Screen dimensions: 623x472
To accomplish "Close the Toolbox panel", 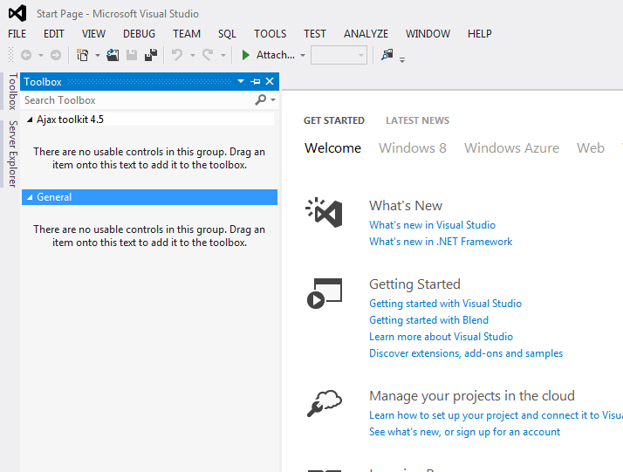I will [270, 81].
